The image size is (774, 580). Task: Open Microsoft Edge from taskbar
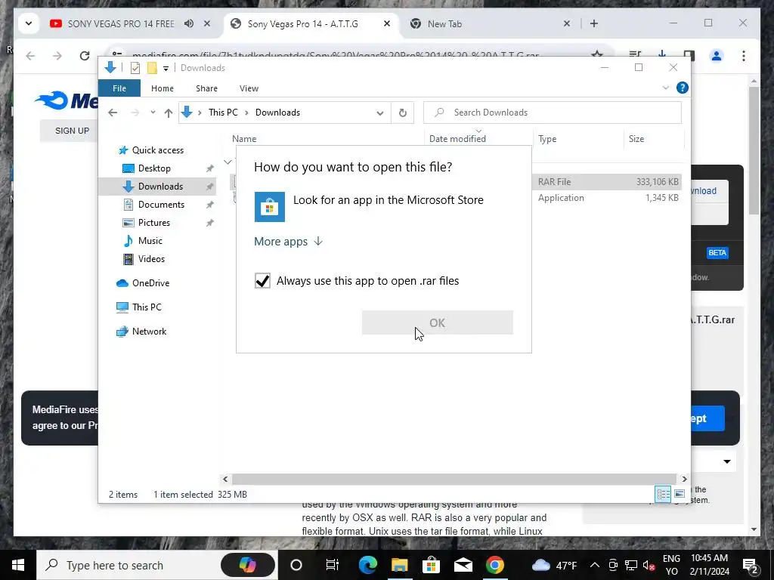[x=367, y=565]
